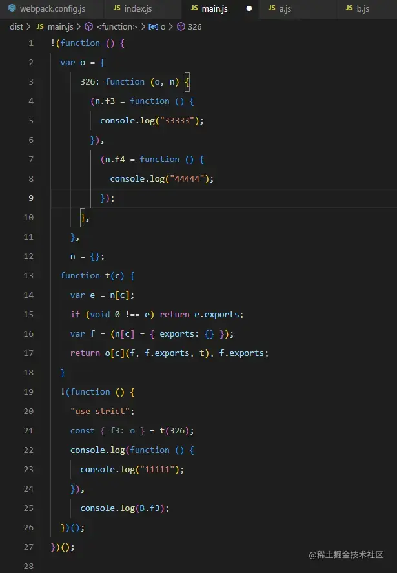The width and height of the screenshot is (397, 573).
Task: Click the string "11111" on line 23
Action: [158, 469]
